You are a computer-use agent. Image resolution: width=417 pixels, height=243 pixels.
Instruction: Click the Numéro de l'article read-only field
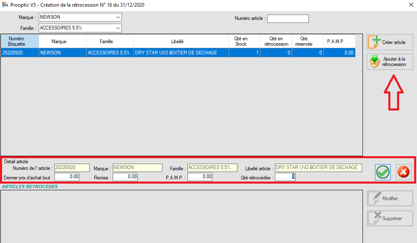coord(72,167)
